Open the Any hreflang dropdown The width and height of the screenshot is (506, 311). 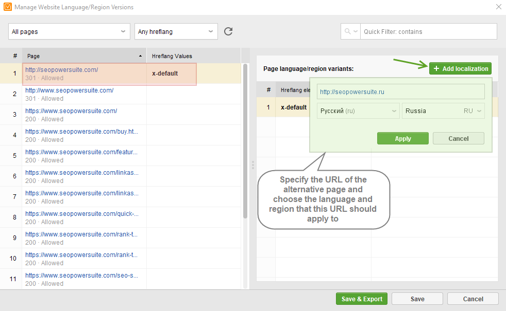pos(176,31)
